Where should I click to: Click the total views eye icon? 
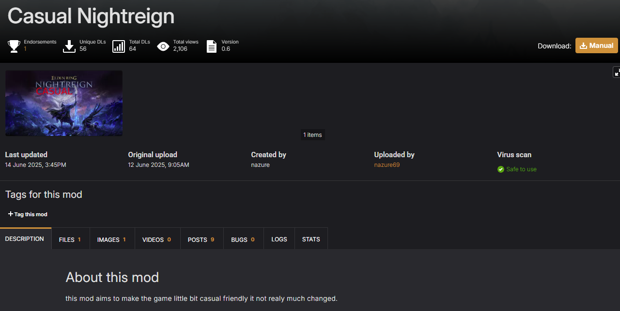(163, 46)
